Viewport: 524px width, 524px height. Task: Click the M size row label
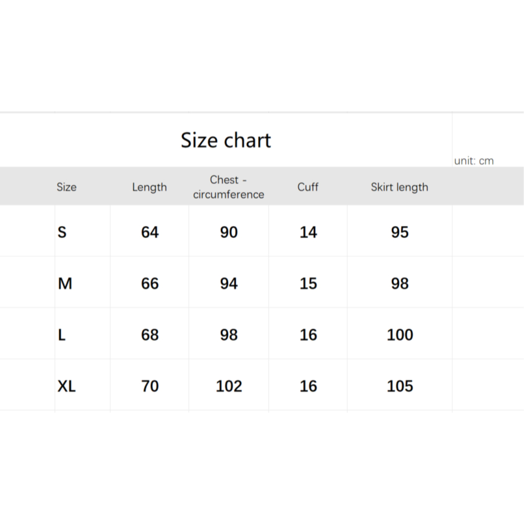(65, 284)
